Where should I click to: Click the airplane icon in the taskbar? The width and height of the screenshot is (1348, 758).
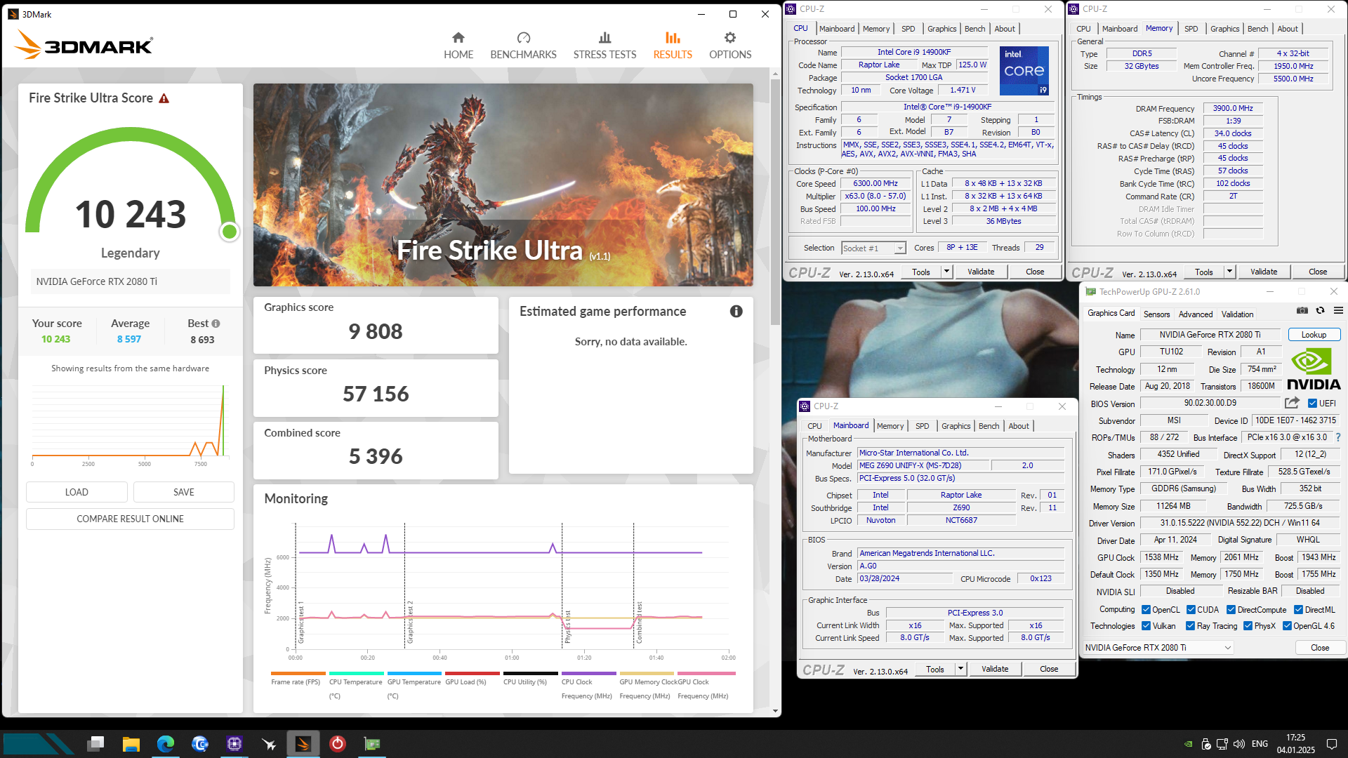coord(269,744)
